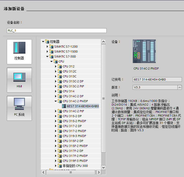
Task: Click the CPU 319F-3 PN/DP folder icon
Action: point(60,161)
